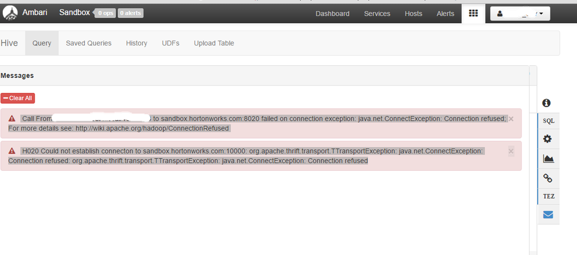Click the Ambari logo icon

10,13
